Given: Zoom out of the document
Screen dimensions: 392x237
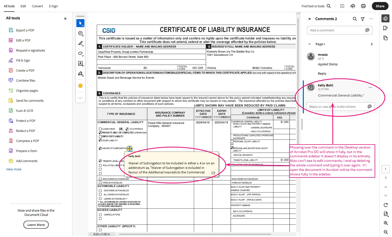Looking at the screenshot, I should [386, 232].
